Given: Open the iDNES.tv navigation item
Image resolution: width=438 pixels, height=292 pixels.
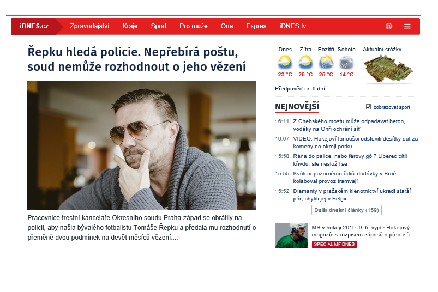Looking at the screenshot, I should coord(293,26).
